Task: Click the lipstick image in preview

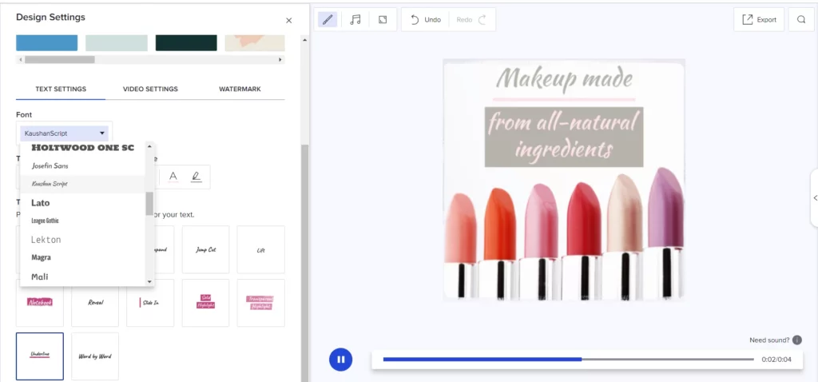Action: point(564,234)
